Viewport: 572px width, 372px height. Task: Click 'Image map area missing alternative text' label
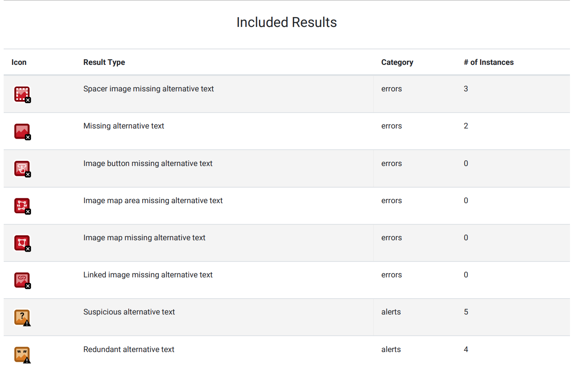153,201
